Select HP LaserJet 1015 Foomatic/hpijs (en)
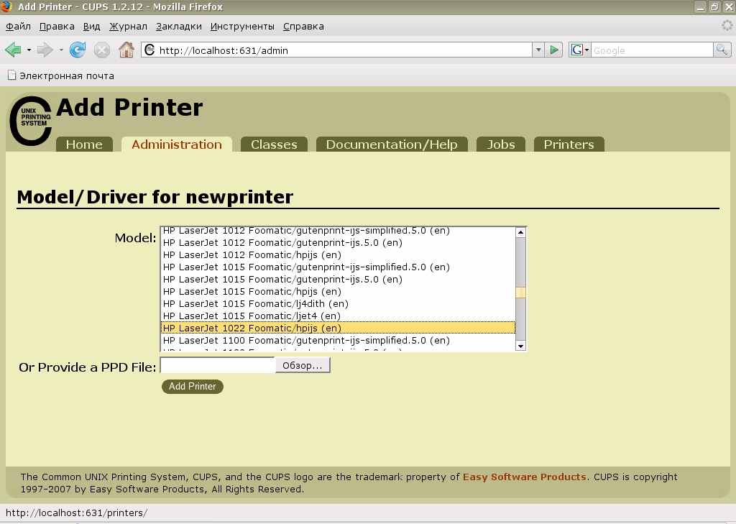Viewport: 736px width, 524px height. tap(338, 292)
